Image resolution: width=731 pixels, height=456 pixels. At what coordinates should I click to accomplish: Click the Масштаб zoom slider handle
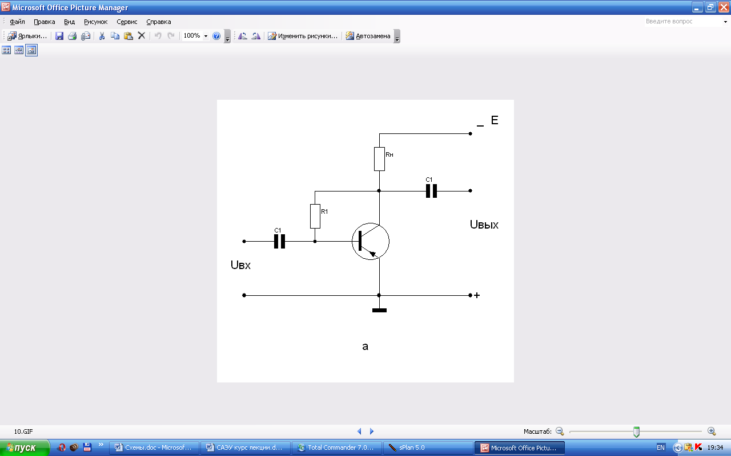[x=636, y=432]
